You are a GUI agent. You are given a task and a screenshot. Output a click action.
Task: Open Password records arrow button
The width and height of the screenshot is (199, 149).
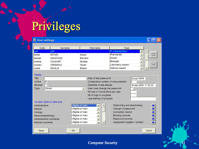[x=153, y=119]
